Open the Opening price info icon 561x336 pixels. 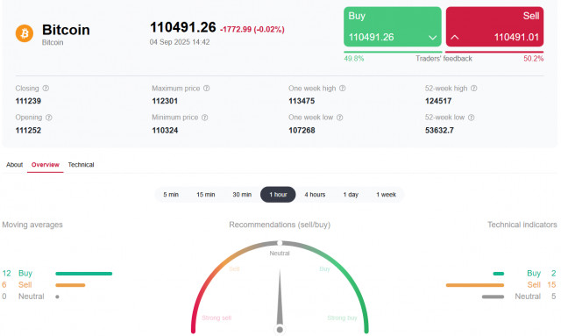pos(49,118)
